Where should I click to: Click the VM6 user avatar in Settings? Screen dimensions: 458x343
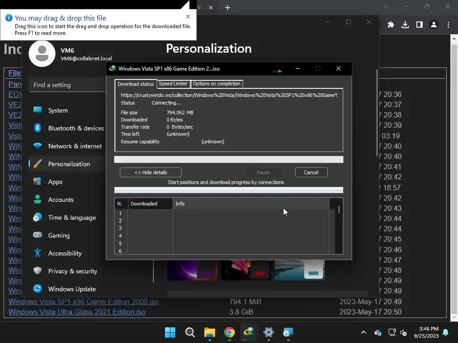click(42, 54)
